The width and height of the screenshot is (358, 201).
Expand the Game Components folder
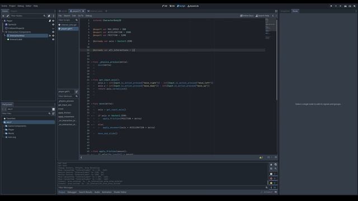coord(4,126)
